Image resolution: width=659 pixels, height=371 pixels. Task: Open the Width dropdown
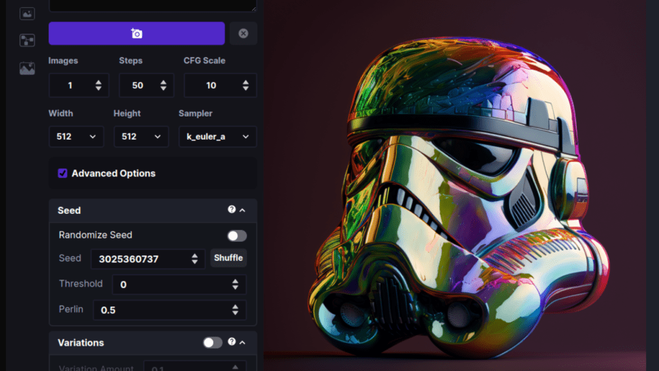(76, 137)
